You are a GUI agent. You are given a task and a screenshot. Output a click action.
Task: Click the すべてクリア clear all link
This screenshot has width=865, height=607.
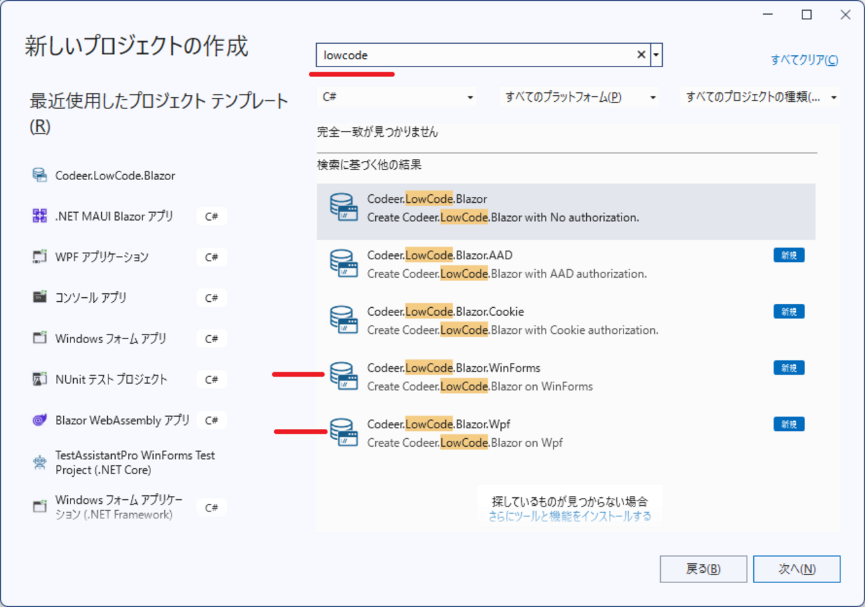pyautogui.click(x=804, y=61)
